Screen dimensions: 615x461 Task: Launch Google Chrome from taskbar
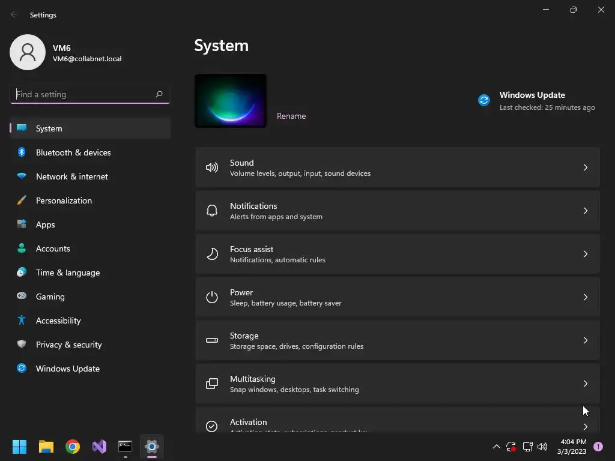(x=73, y=447)
